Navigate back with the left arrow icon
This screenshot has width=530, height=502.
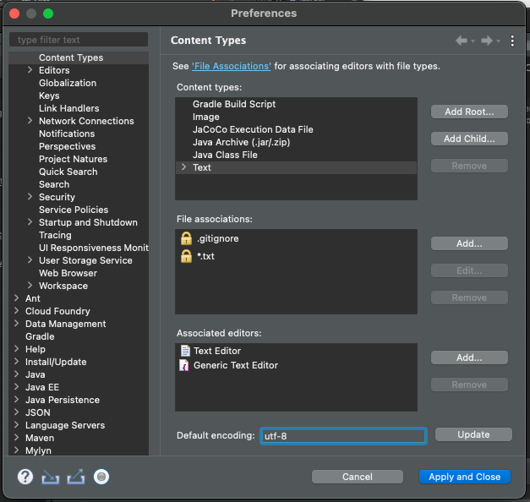(461, 41)
